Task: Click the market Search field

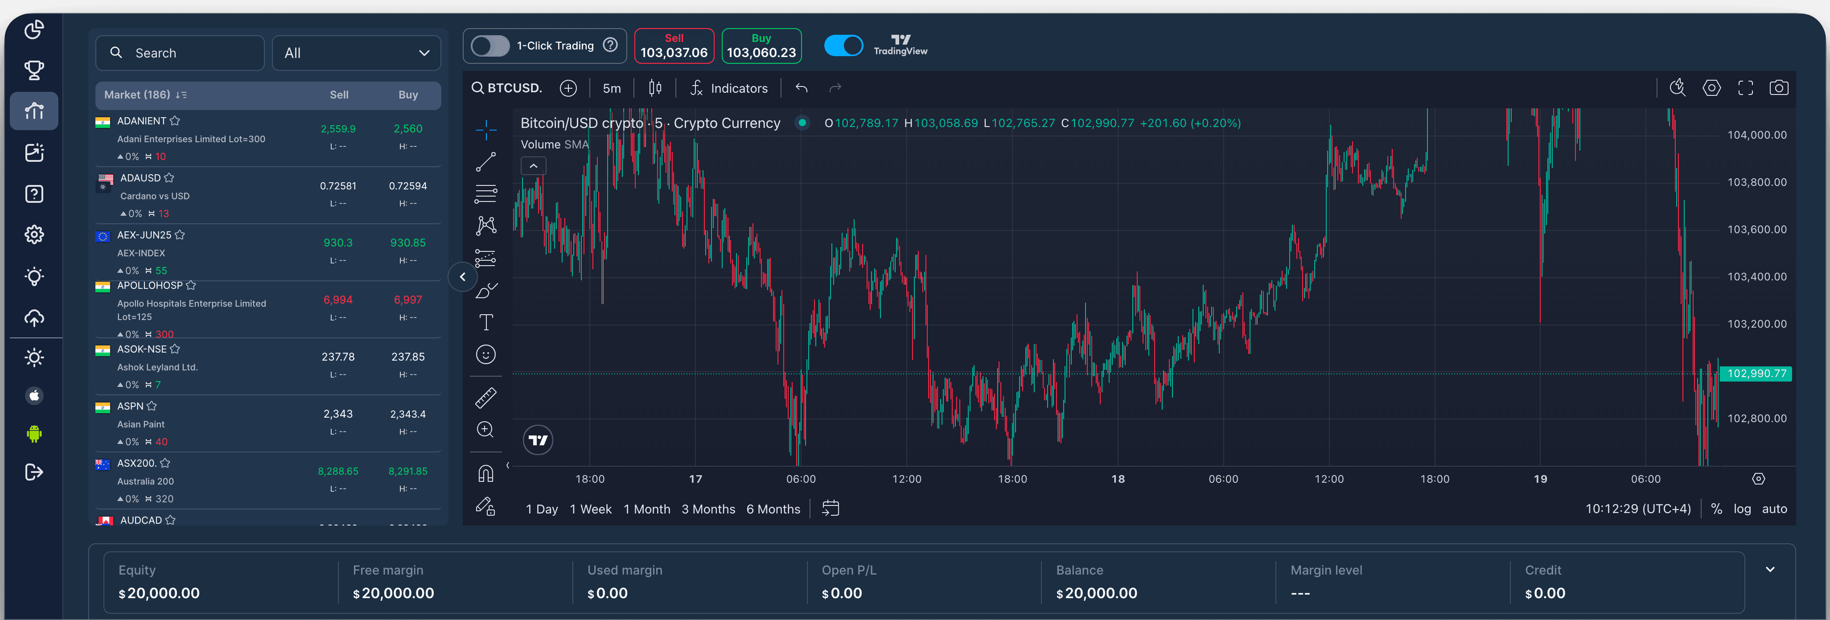Action: coord(180,53)
